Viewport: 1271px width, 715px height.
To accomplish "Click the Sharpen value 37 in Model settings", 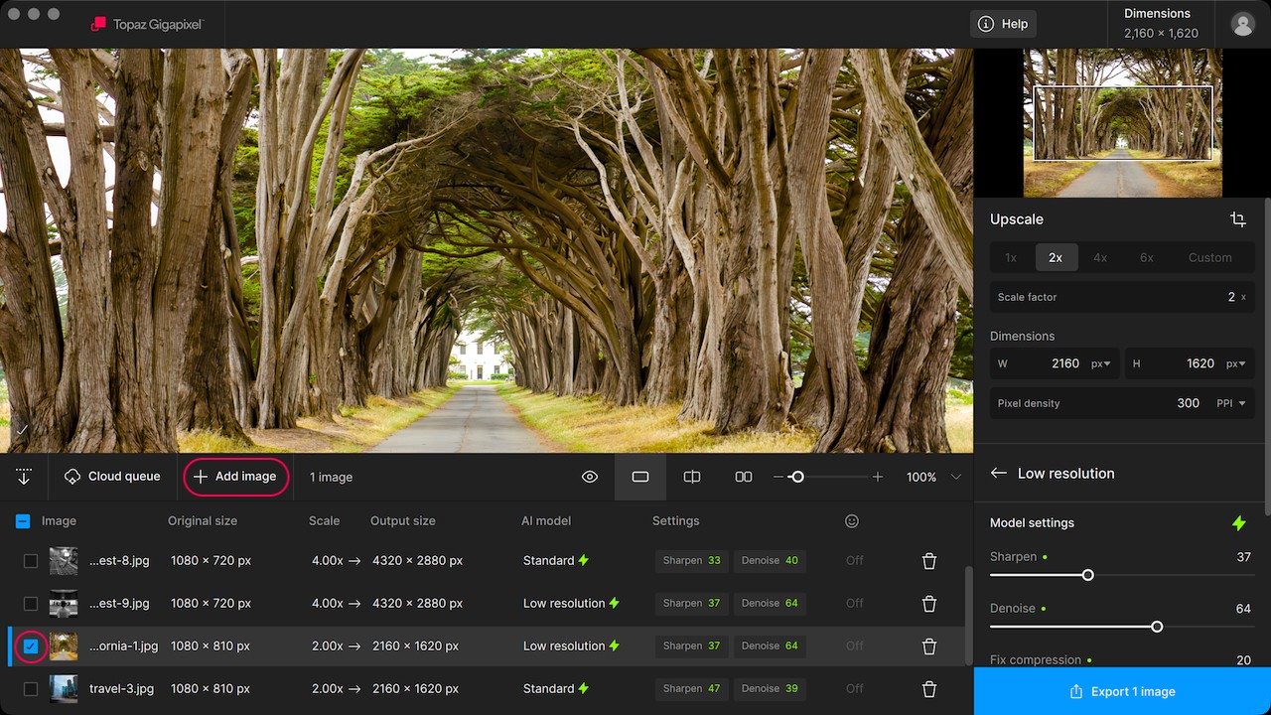I will point(1243,557).
